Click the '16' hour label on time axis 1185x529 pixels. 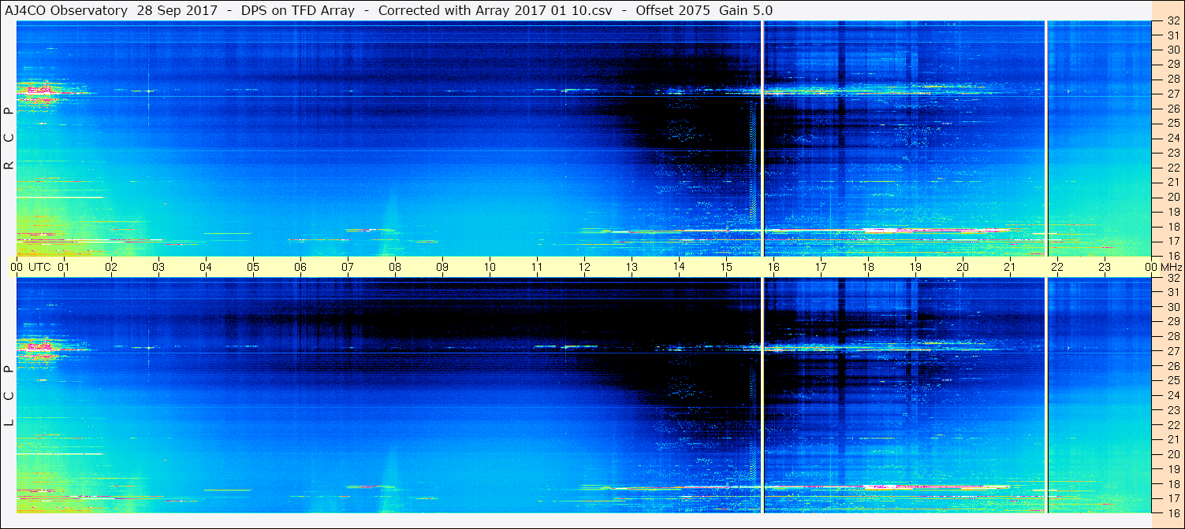click(x=773, y=267)
